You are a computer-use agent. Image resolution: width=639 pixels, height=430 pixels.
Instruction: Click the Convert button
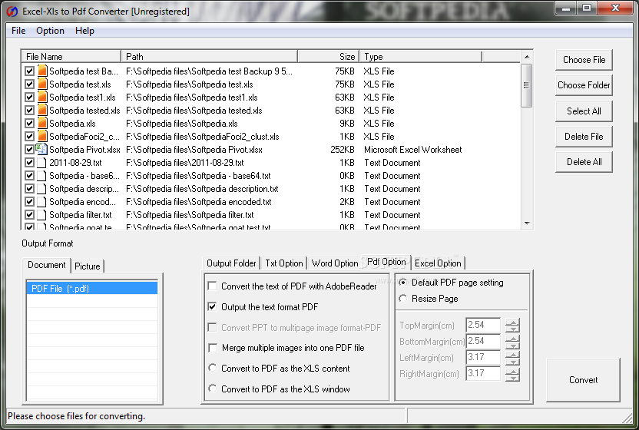coord(583,380)
